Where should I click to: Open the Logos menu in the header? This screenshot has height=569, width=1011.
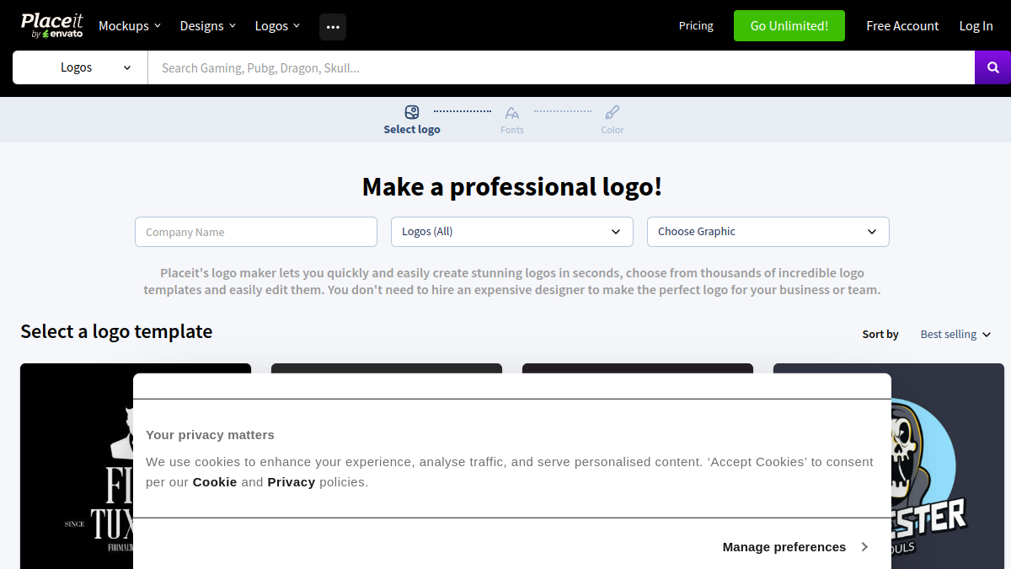278,26
